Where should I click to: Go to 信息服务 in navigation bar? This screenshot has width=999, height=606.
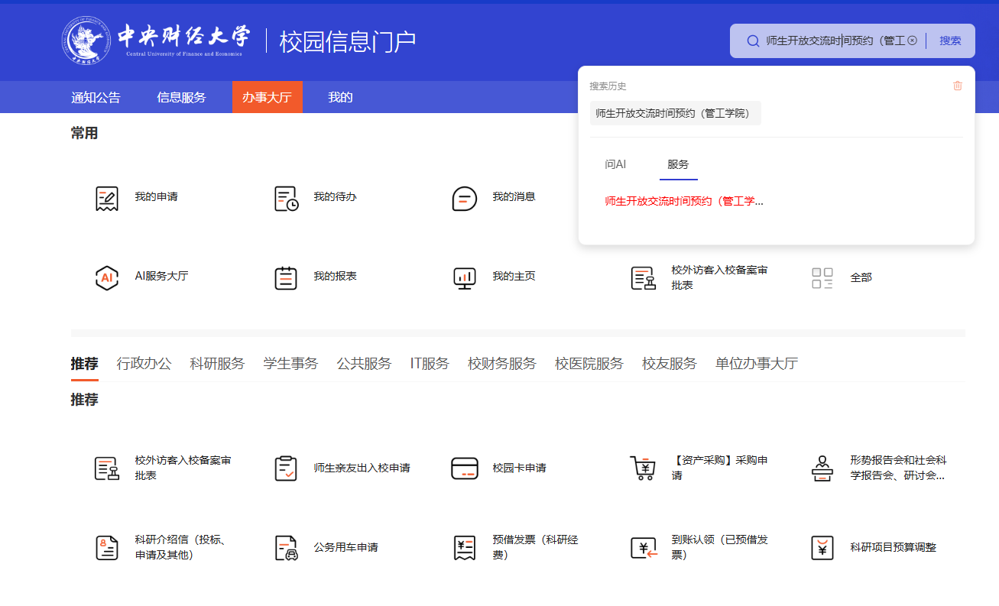(x=181, y=97)
